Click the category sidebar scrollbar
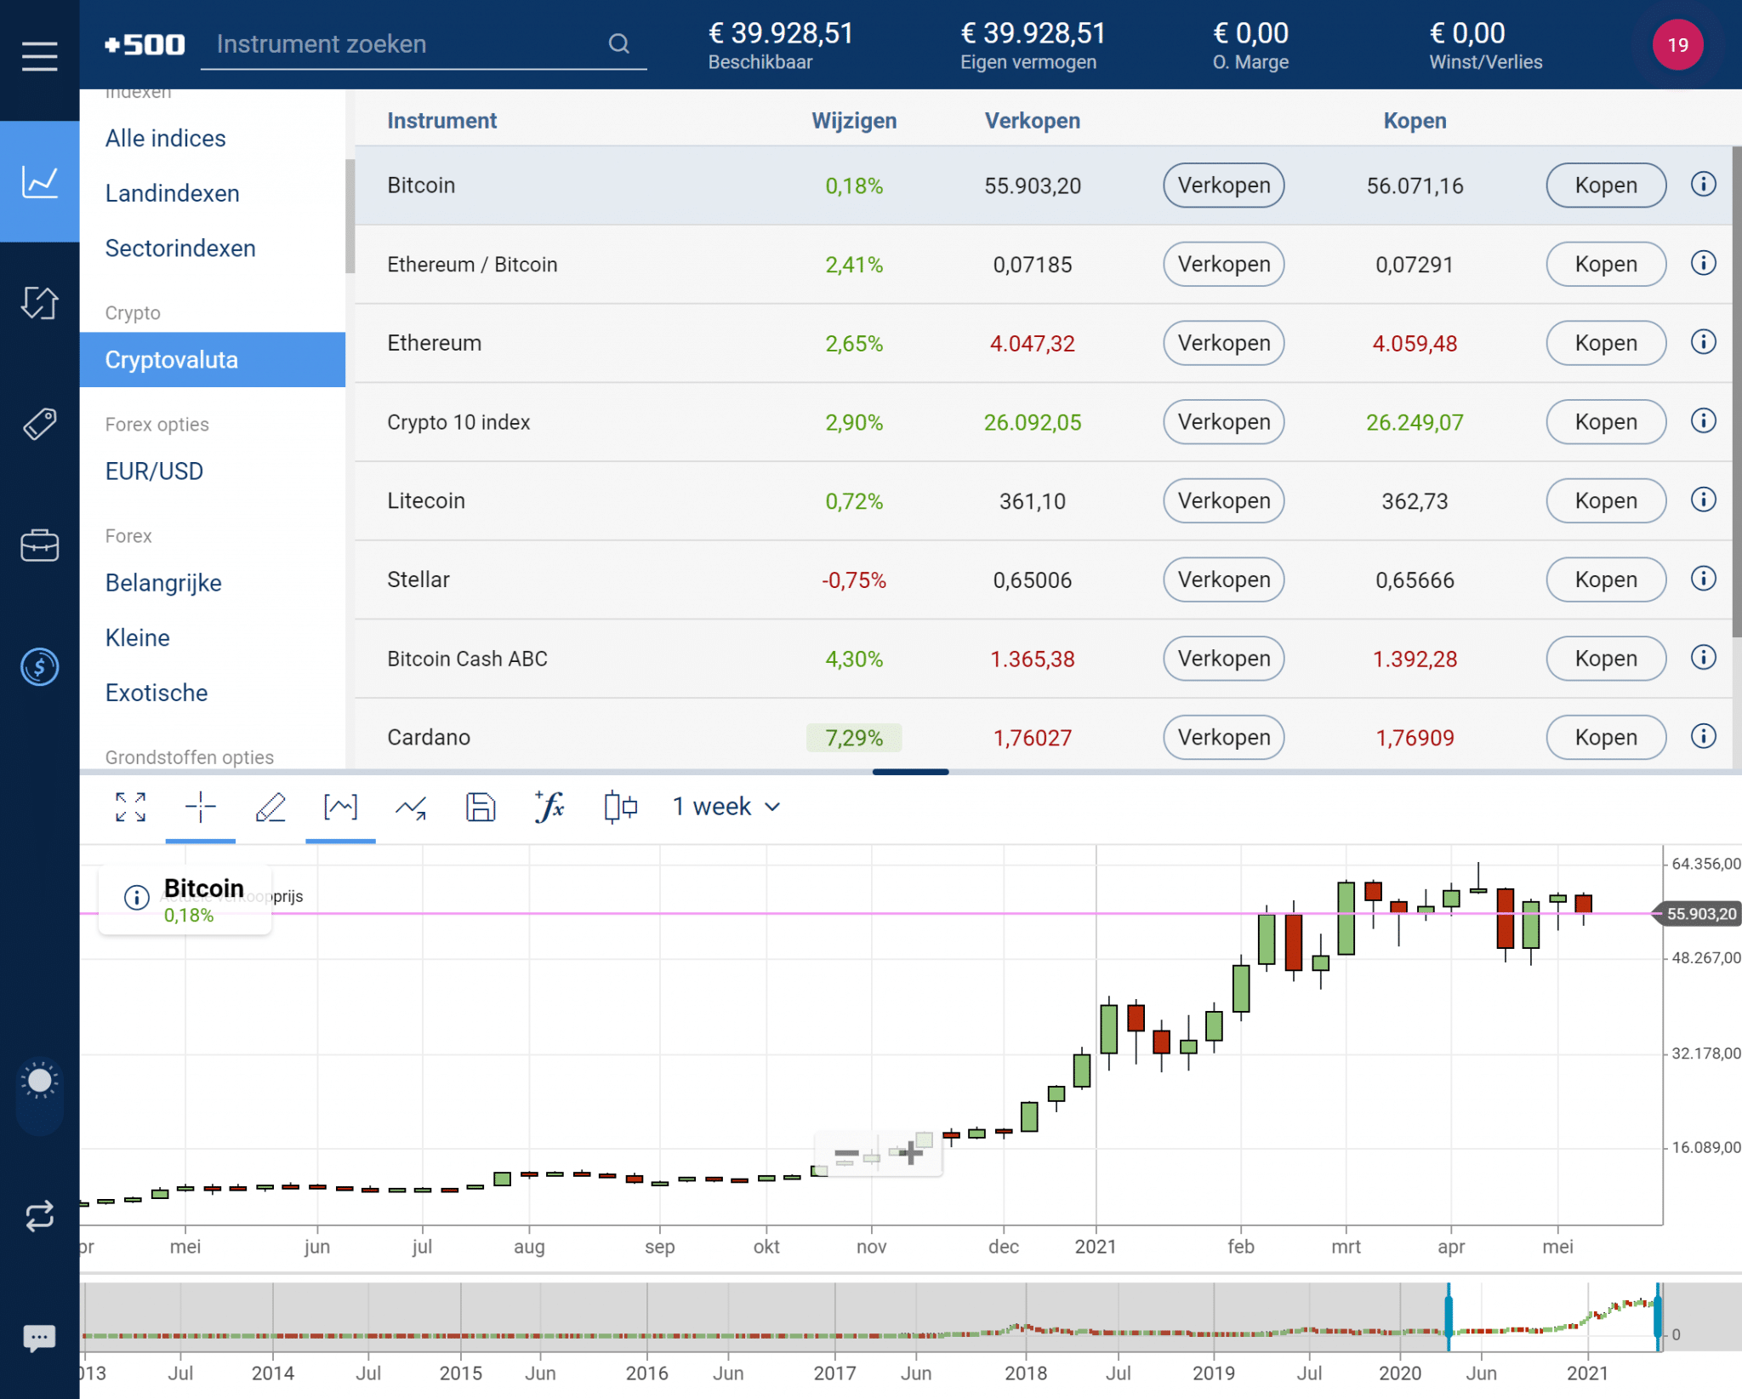This screenshot has width=1742, height=1399. pos(350,216)
